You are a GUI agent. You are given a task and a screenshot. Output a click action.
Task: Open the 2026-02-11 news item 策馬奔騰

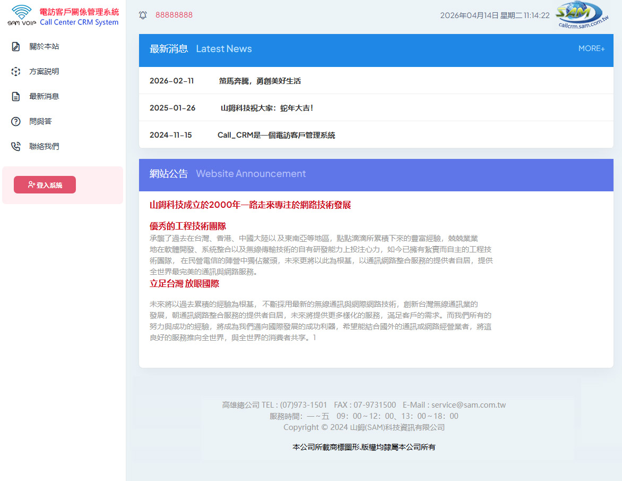tap(260, 81)
